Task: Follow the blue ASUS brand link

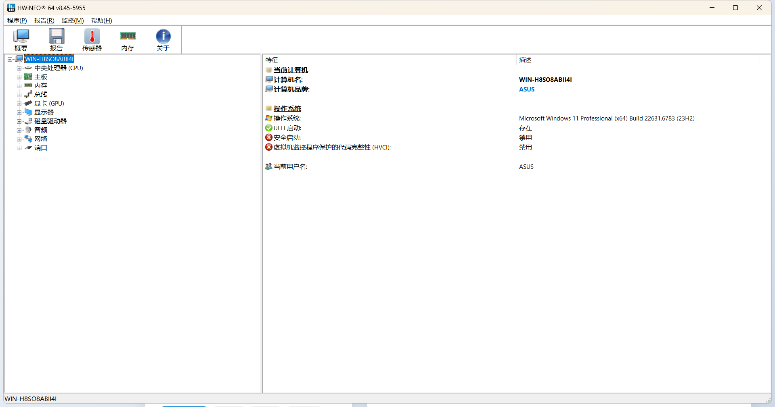Action: tap(527, 89)
